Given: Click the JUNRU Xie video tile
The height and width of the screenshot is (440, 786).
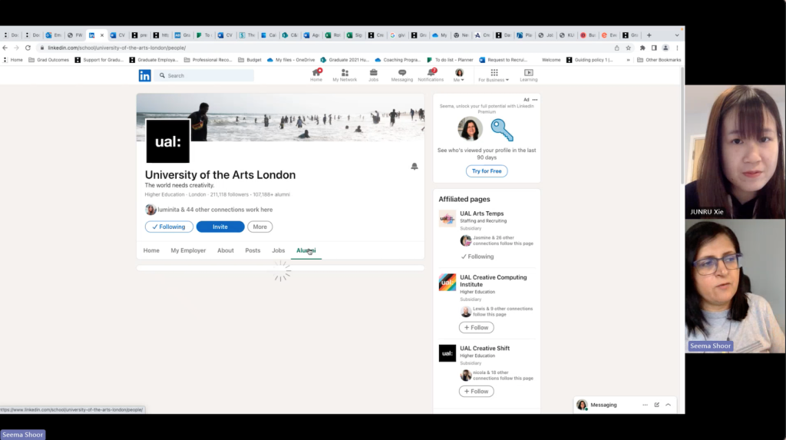Looking at the screenshot, I should 735,151.
